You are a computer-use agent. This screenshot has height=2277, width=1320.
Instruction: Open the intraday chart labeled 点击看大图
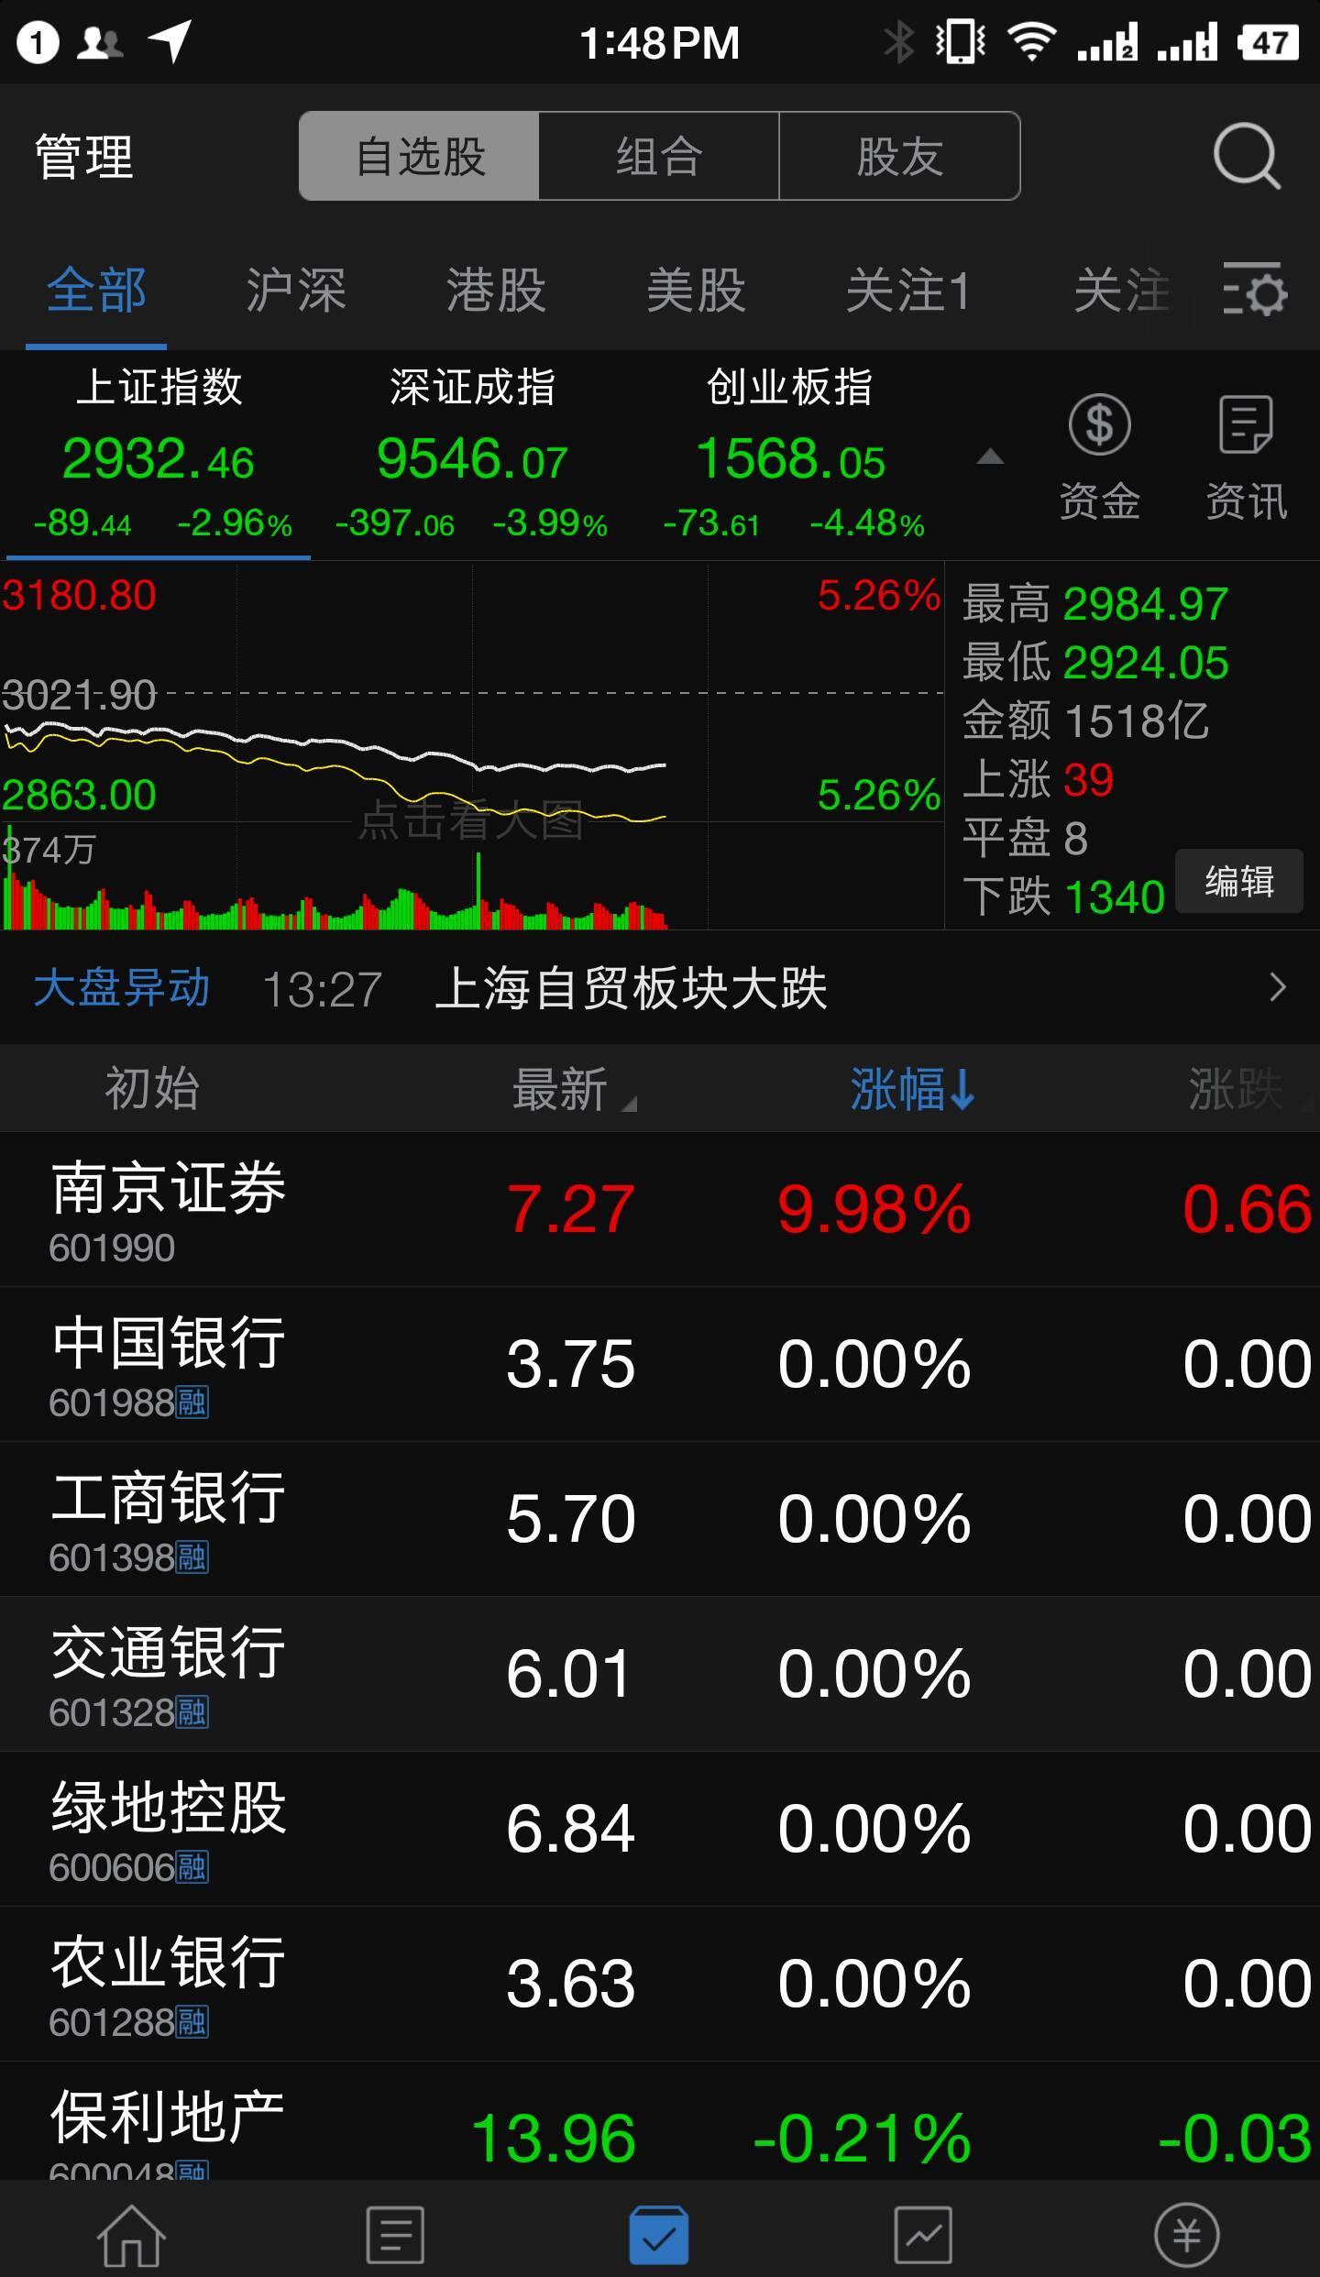(x=472, y=744)
